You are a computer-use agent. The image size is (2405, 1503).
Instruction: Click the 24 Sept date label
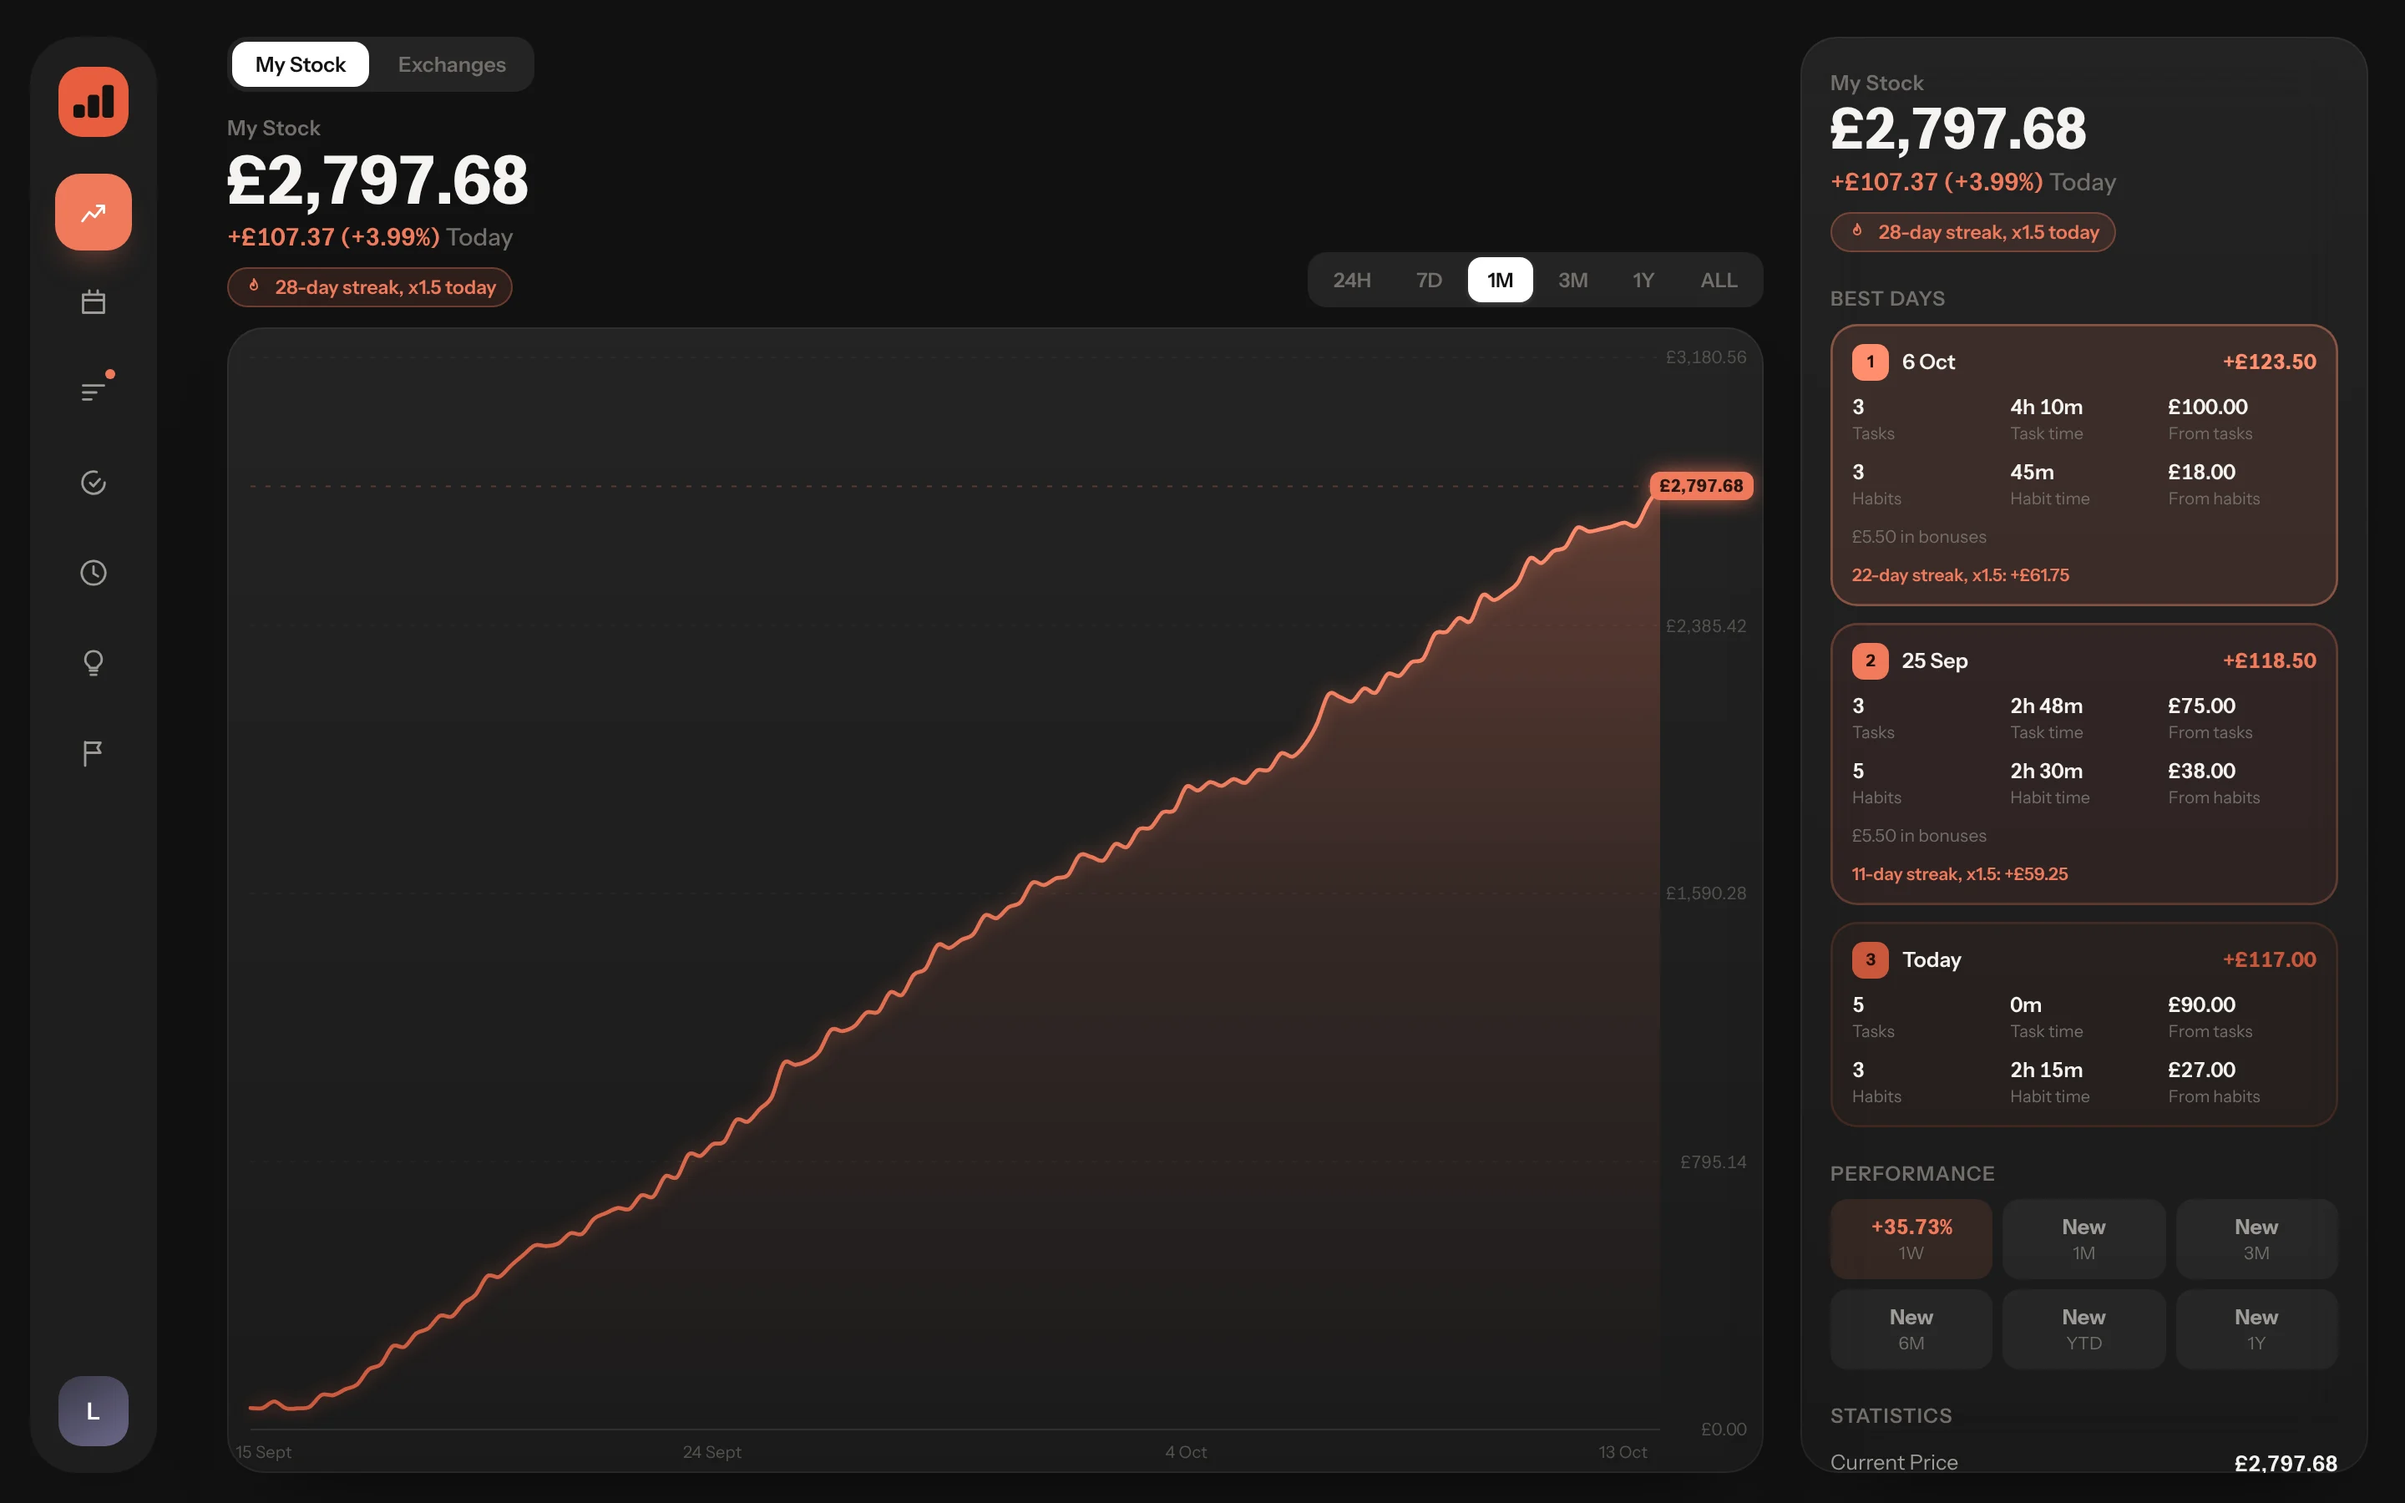pos(711,1452)
